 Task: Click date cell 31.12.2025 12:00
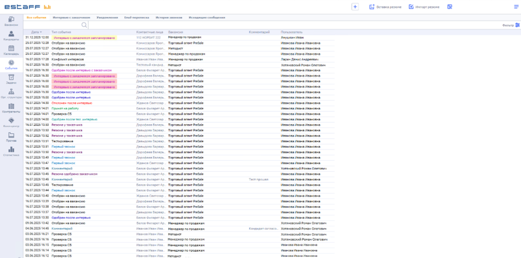coord(37,37)
